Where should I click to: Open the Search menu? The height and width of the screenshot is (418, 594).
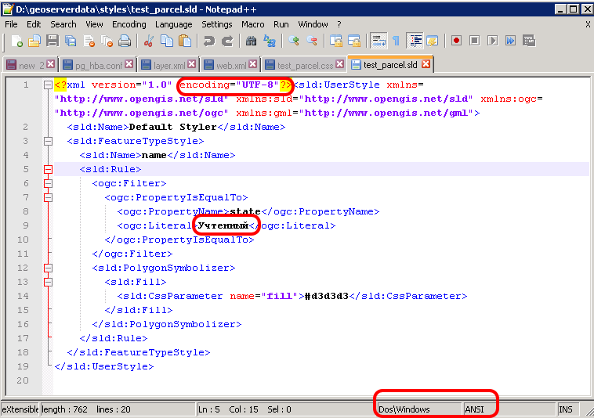pos(63,24)
